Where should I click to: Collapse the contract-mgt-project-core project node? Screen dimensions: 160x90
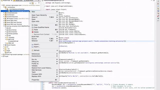tap(2, 5)
